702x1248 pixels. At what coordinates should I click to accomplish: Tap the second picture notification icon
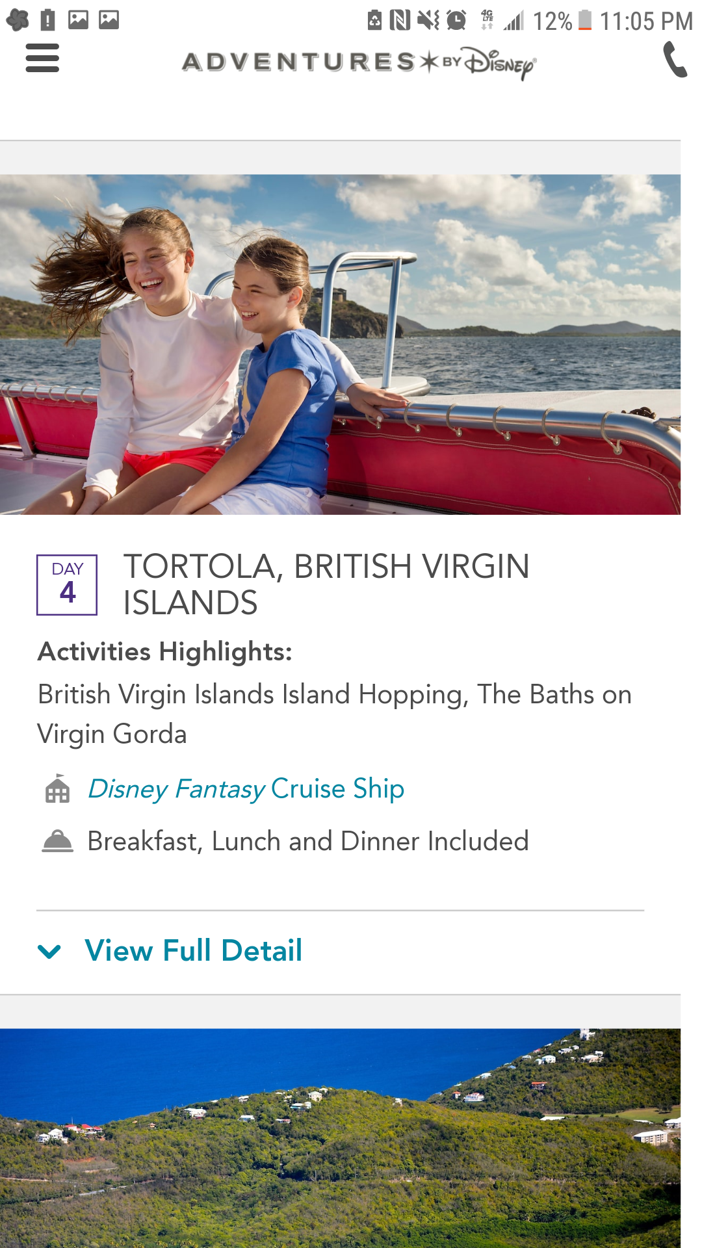[x=109, y=20]
